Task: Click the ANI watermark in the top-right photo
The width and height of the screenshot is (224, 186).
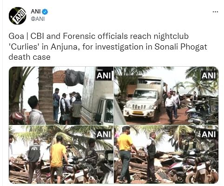Action: click(x=209, y=75)
